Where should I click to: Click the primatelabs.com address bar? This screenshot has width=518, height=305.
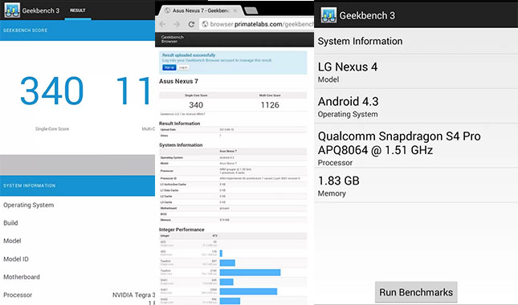click(x=257, y=24)
